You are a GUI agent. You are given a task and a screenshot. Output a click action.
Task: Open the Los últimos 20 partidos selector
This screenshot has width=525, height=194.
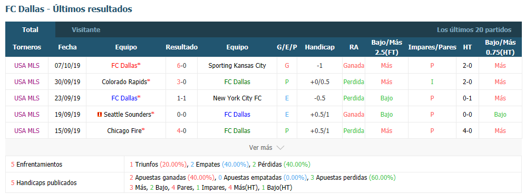[x=474, y=30]
